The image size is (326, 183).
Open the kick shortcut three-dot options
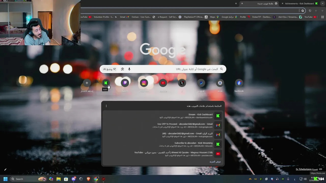[x=99, y=79]
